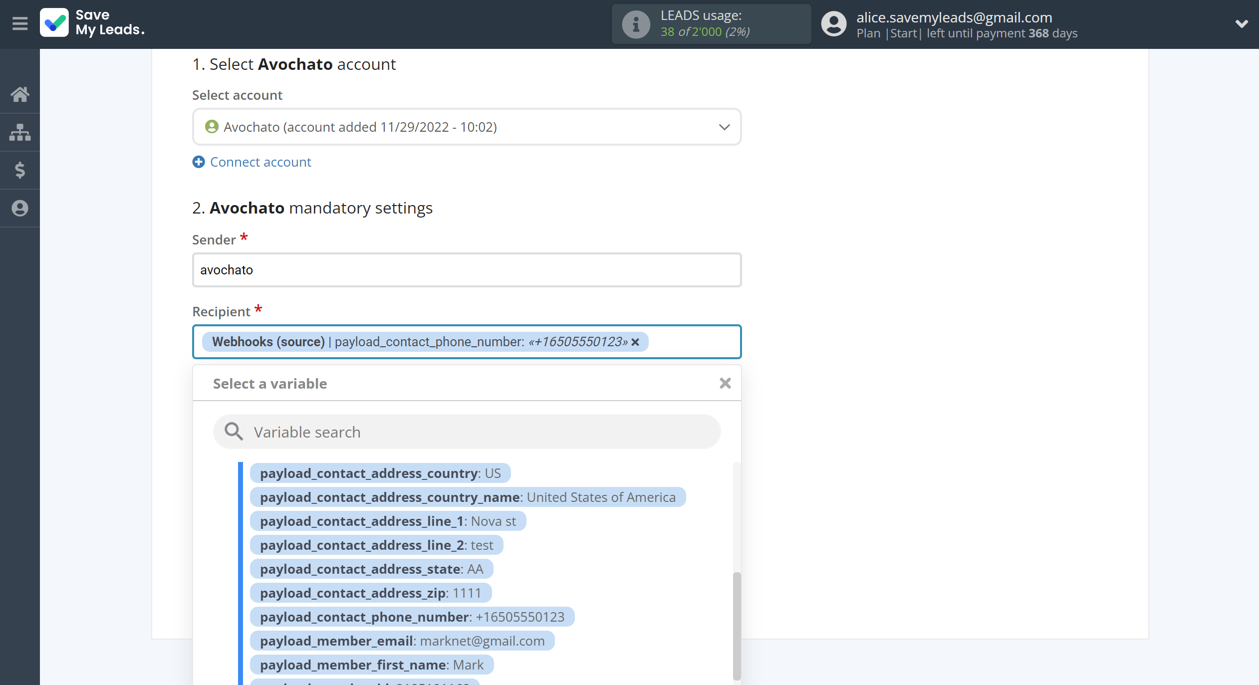Click the Variable search field
The width and height of the screenshot is (1259, 685).
pyautogui.click(x=467, y=432)
